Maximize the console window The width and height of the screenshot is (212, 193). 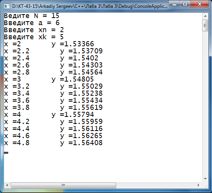click(185, 4)
